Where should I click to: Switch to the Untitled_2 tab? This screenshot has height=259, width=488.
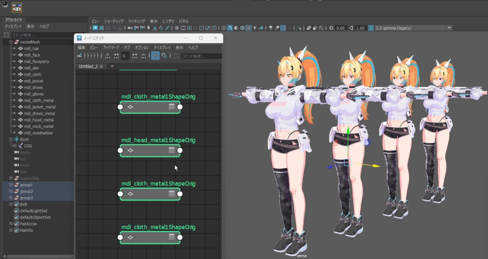tap(89, 67)
